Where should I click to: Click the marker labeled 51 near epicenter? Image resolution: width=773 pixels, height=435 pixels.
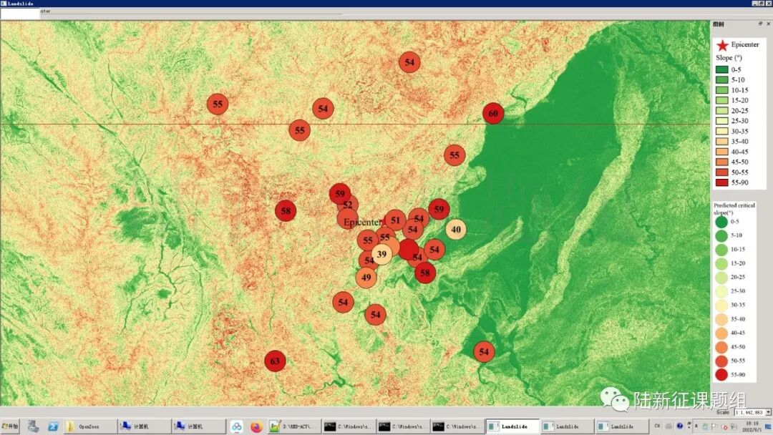click(x=395, y=220)
